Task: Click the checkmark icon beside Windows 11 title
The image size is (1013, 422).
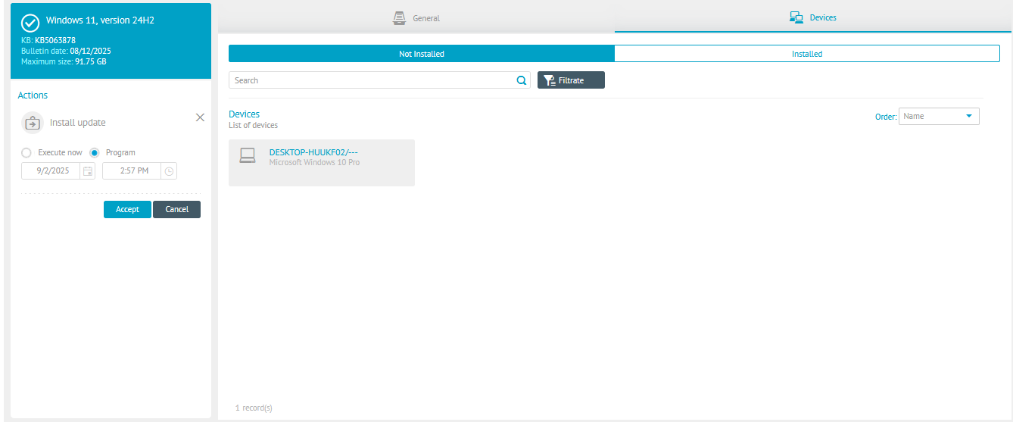Action: pyautogui.click(x=30, y=23)
